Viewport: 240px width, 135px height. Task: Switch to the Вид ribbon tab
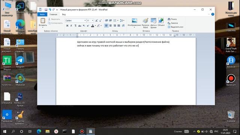coord(64,14)
